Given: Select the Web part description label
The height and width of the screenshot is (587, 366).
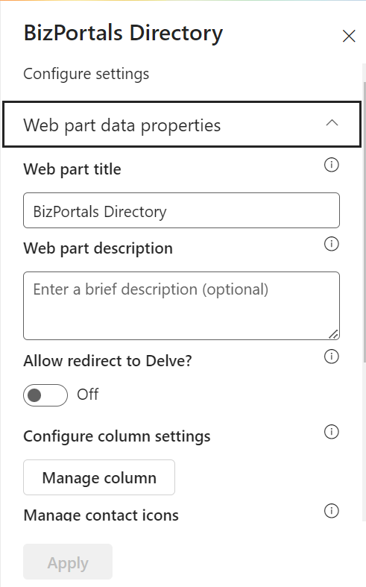Looking at the screenshot, I should (98, 248).
